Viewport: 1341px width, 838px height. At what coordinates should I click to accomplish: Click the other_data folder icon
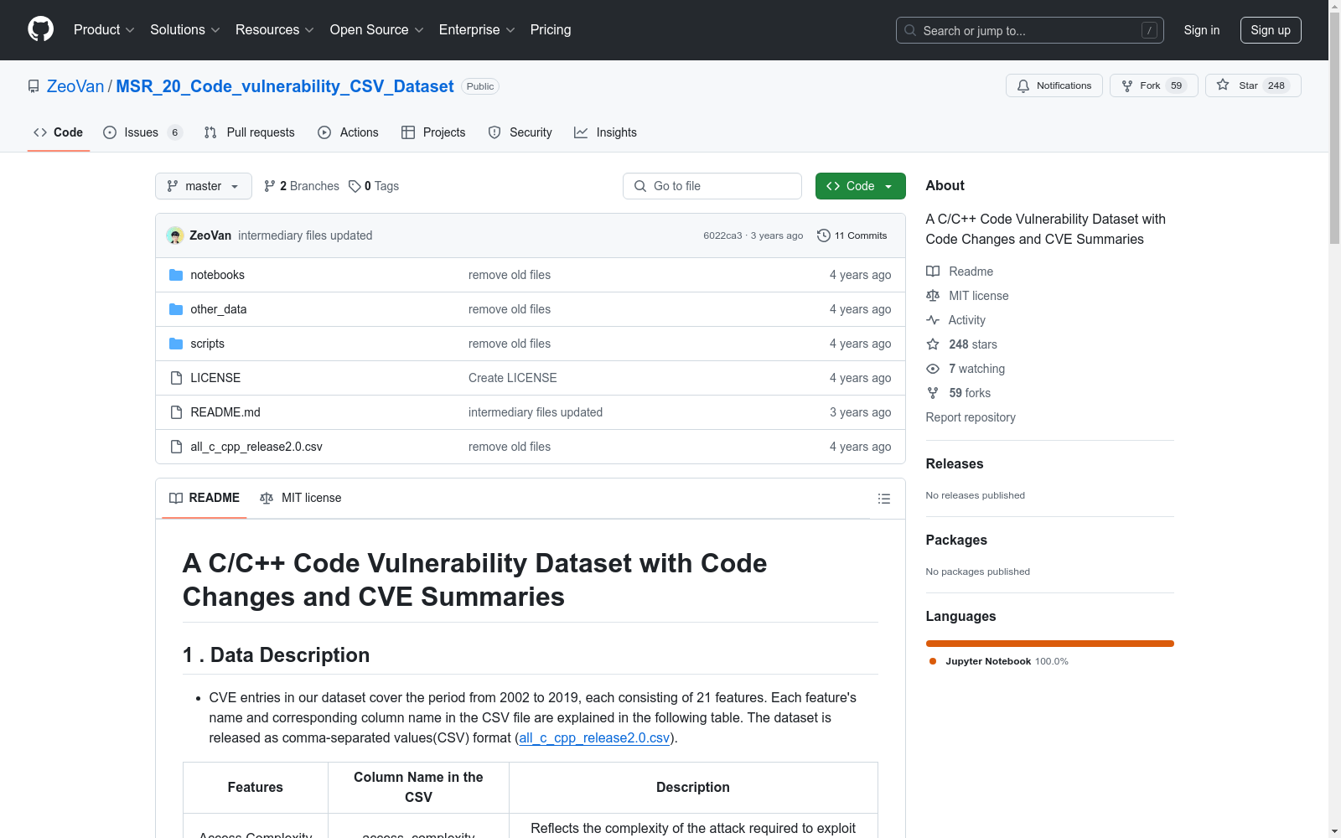click(x=176, y=309)
